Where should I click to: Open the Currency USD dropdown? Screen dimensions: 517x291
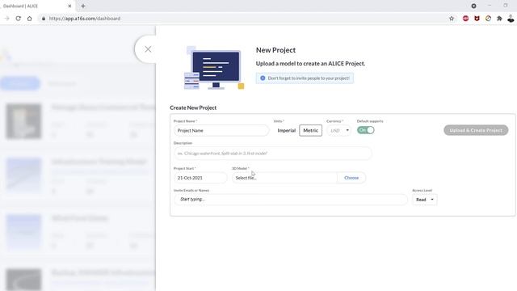point(339,130)
